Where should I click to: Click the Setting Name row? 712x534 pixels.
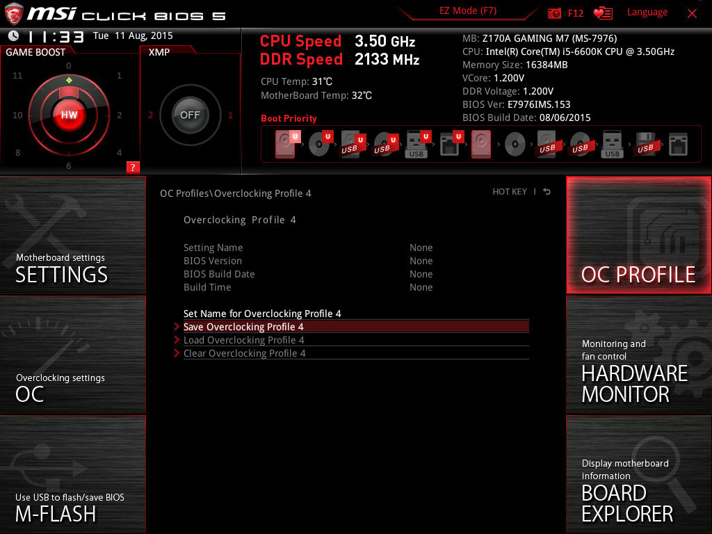tap(308, 248)
